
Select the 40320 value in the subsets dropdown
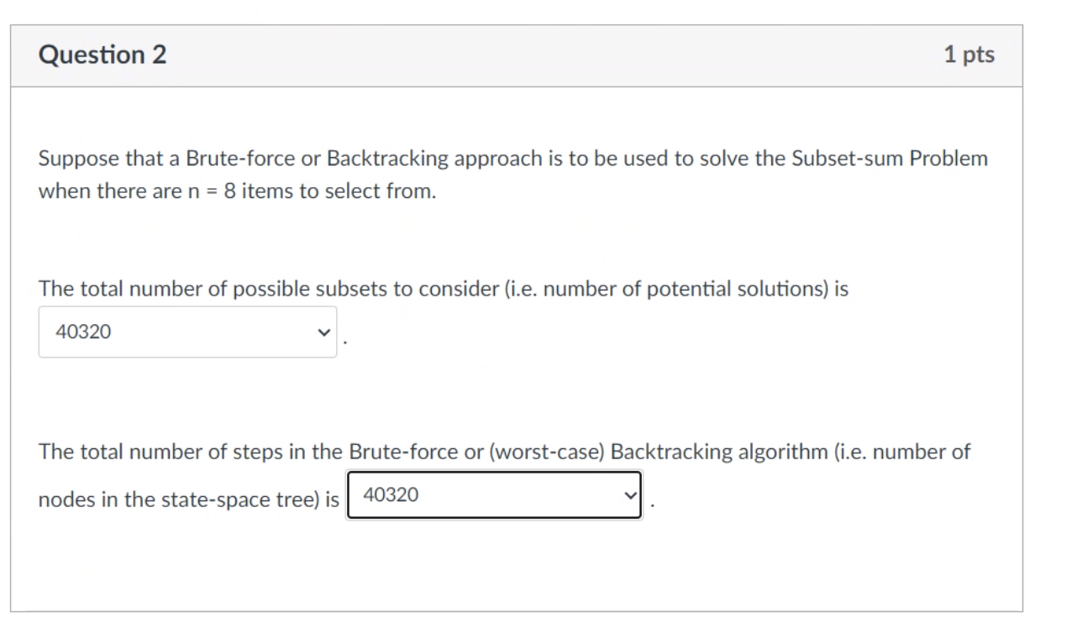83,332
